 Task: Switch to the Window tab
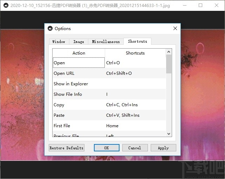59,42
